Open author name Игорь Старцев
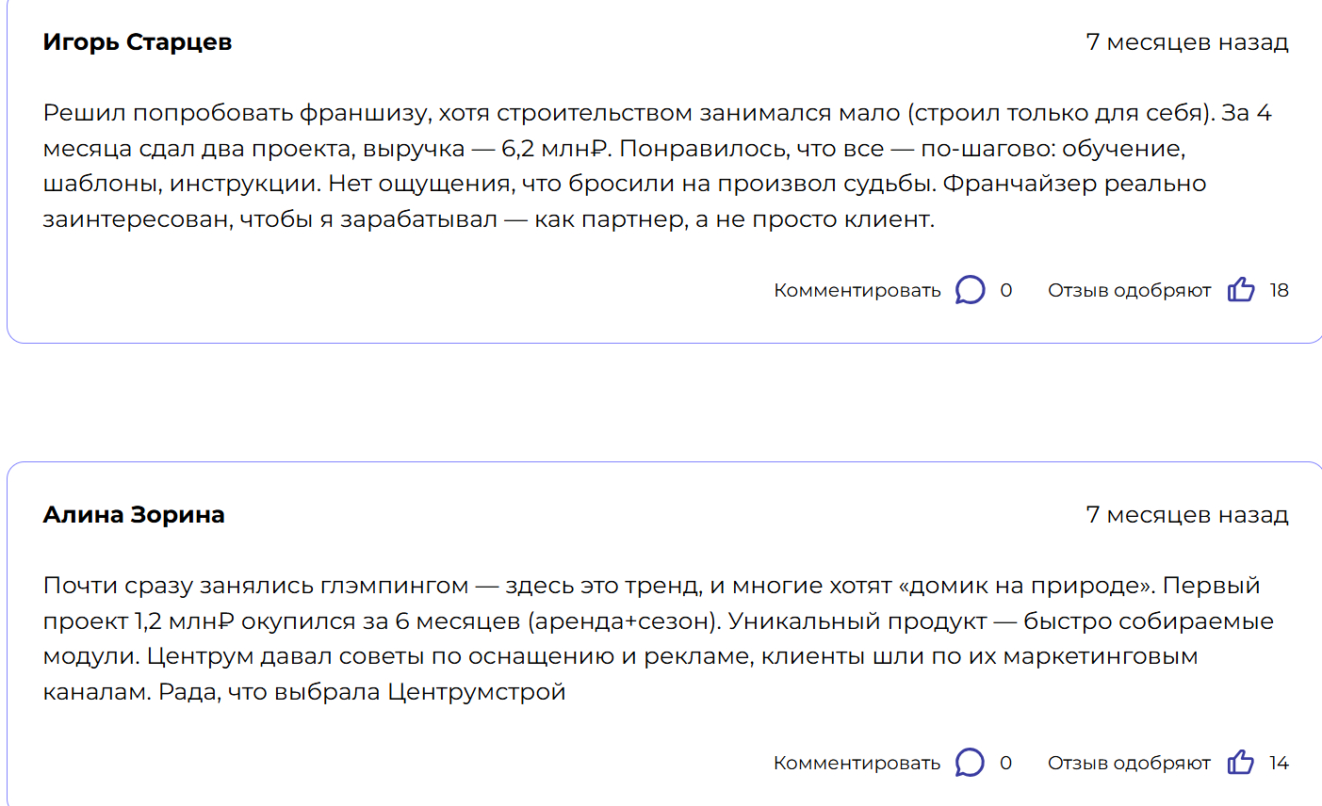This screenshot has width=1322, height=806. (138, 42)
